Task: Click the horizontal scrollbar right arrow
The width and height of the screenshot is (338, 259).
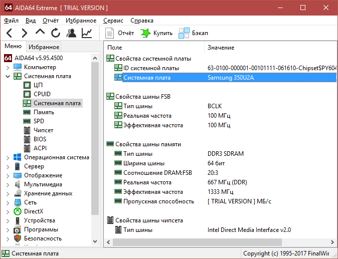Action: tap(332, 242)
